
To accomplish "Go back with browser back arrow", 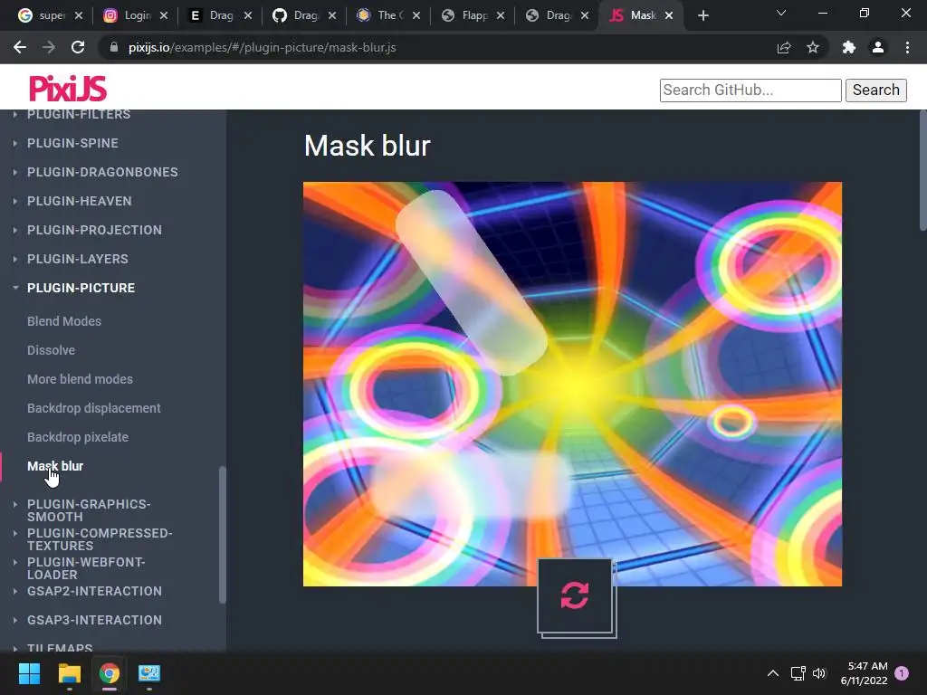I will [x=20, y=47].
